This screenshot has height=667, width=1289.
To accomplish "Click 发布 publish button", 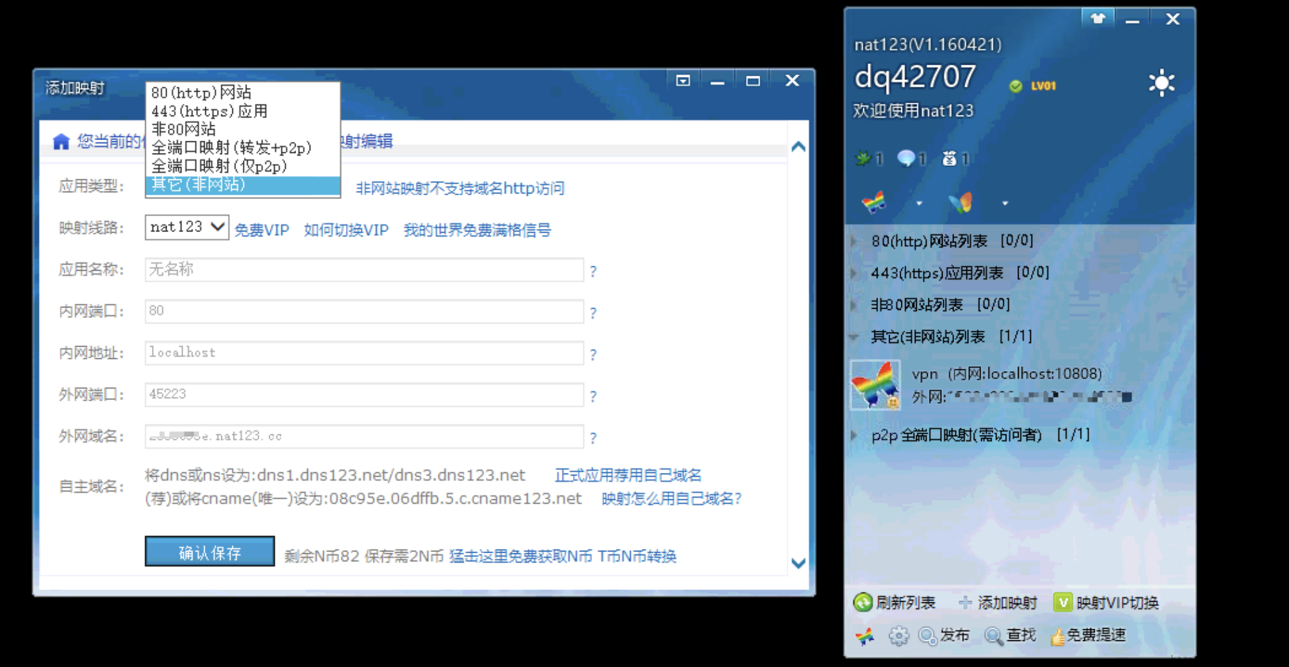I will click(944, 635).
